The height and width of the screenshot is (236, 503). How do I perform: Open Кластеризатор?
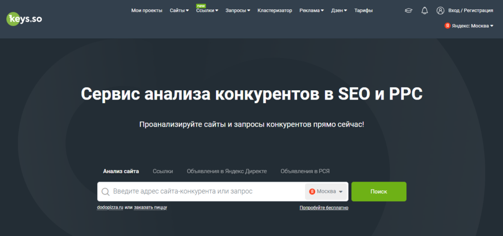[x=275, y=11]
